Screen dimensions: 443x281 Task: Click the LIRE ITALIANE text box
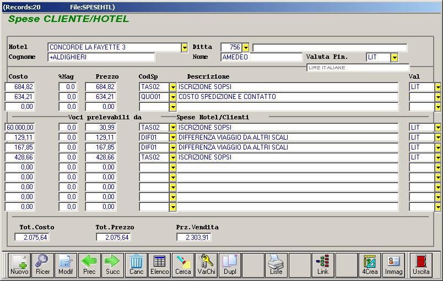[358, 68]
